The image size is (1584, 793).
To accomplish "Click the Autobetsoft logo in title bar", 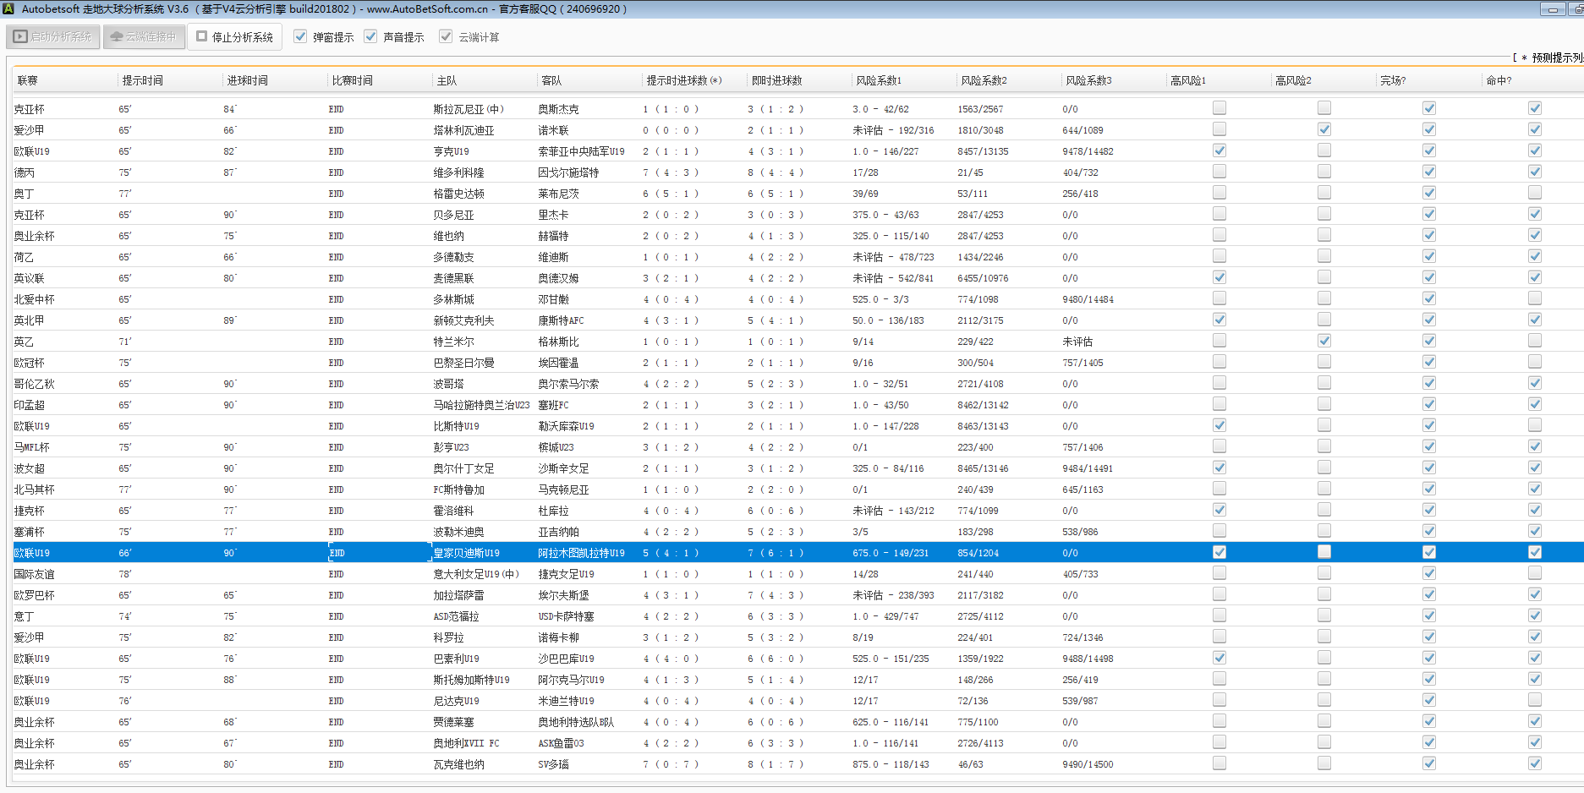I will [9, 9].
